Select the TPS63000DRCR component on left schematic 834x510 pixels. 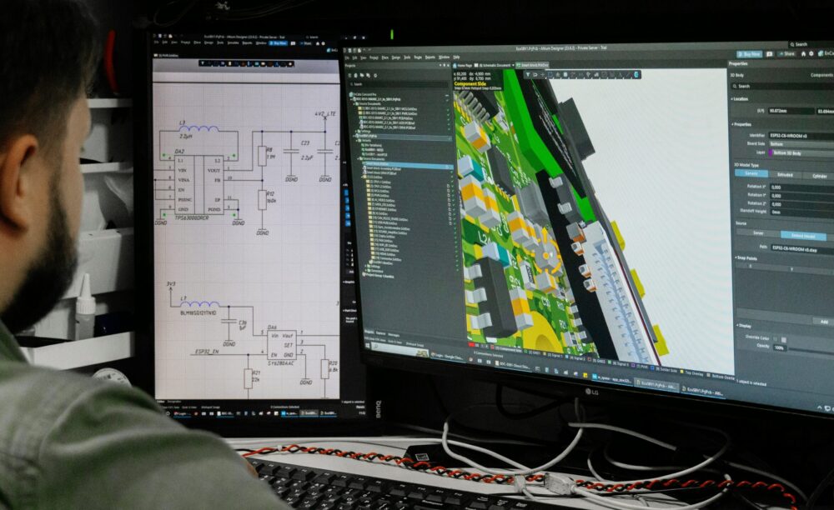pyautogui.click(x=199, y=184)
